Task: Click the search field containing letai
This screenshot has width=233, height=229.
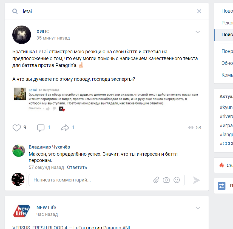Action: [x=107, y=11]
